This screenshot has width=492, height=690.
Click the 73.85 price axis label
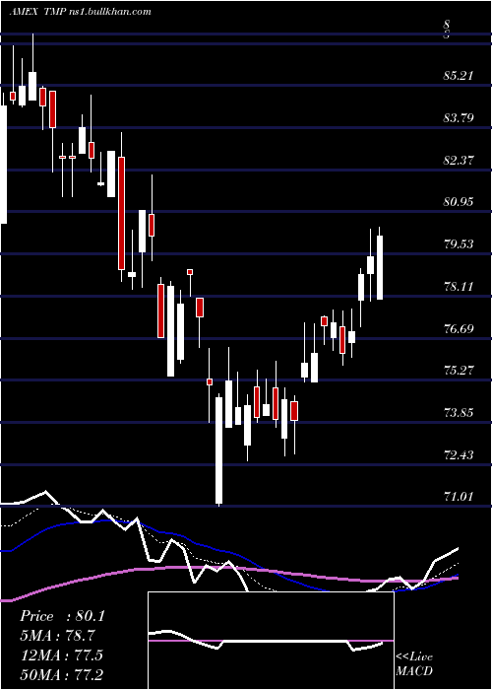(x=459, y=413)
